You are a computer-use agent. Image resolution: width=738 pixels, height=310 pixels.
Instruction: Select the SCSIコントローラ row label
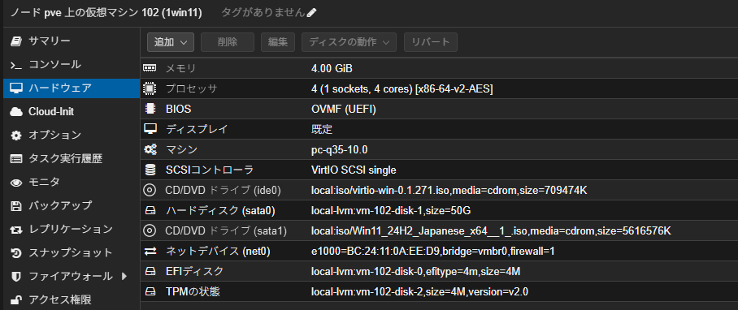(x=210, y=170)
